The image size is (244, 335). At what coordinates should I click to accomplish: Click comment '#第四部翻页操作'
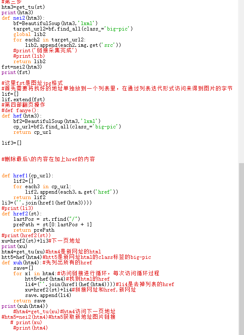click(x=23, y=105)
